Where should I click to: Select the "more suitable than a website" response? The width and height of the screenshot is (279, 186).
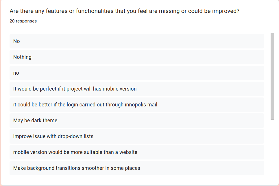pos(137,152)
